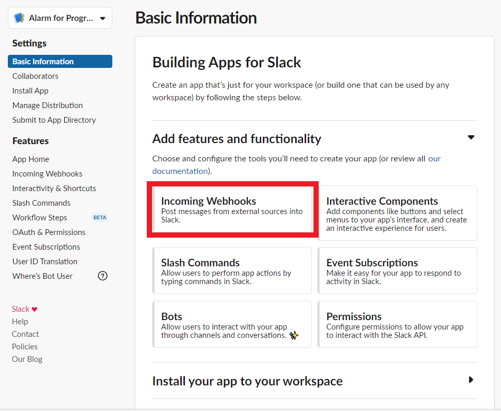
Task: Click the Install your app to your workspace heading
Action: coord(247,381)
